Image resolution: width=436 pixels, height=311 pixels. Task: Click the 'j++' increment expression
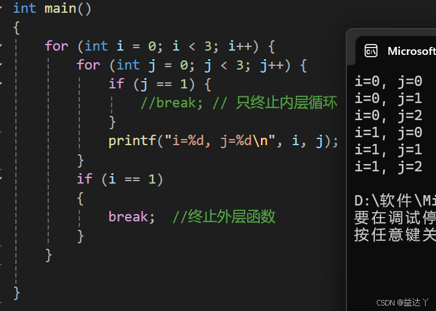pyautogui.click(x=272, y=66)
